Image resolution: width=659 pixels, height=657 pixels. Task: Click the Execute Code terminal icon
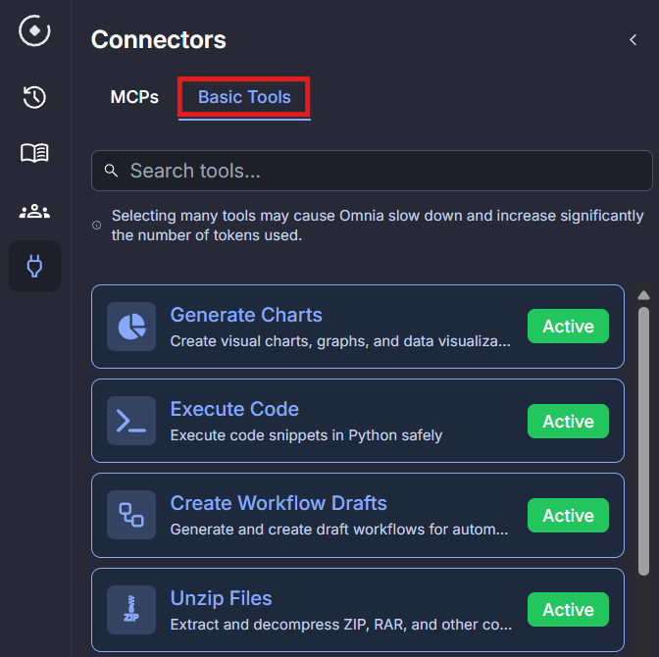coord(131,421)
